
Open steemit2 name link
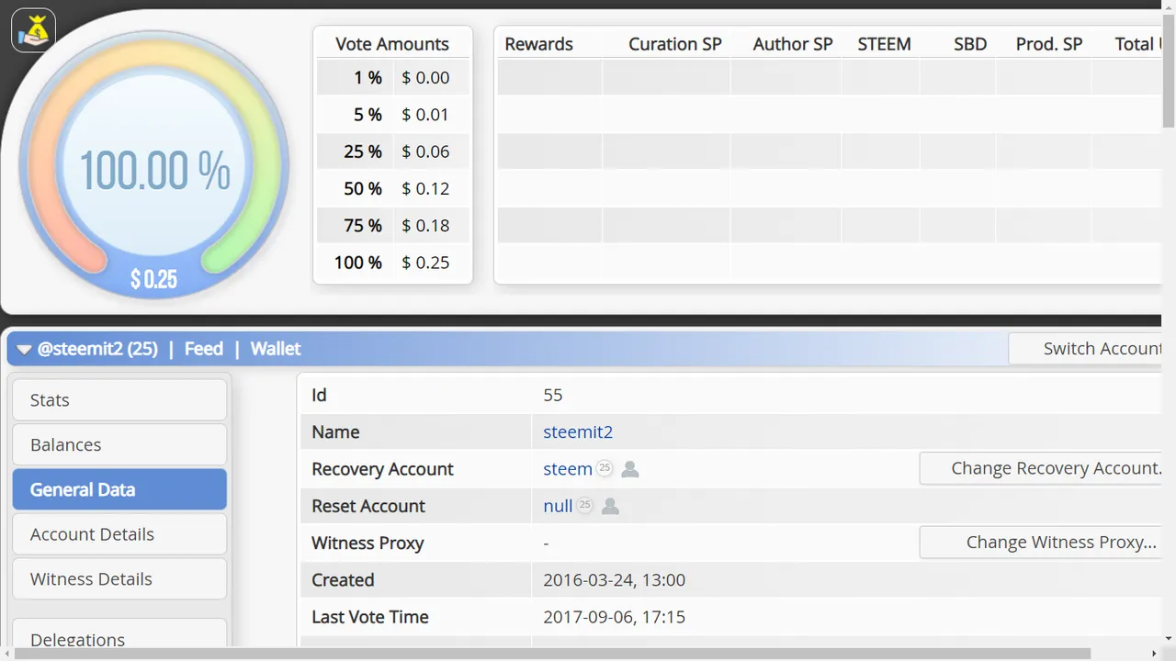[578, 432]
